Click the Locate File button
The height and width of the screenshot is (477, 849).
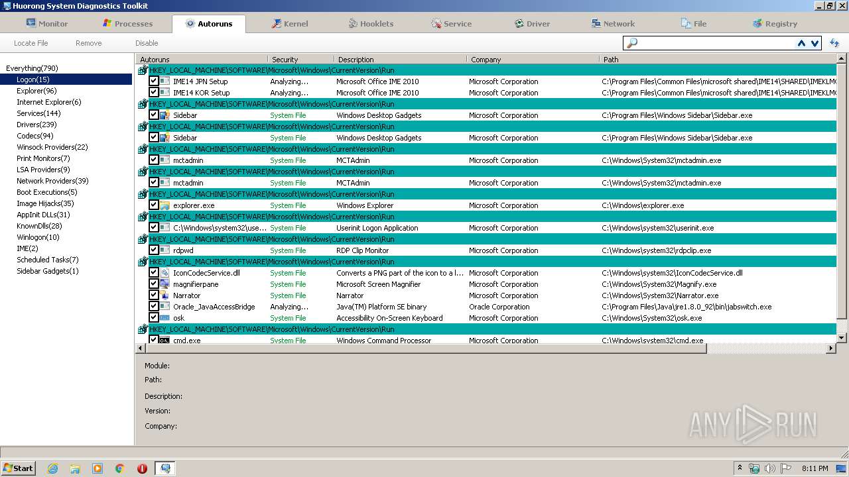pos(31,43)
